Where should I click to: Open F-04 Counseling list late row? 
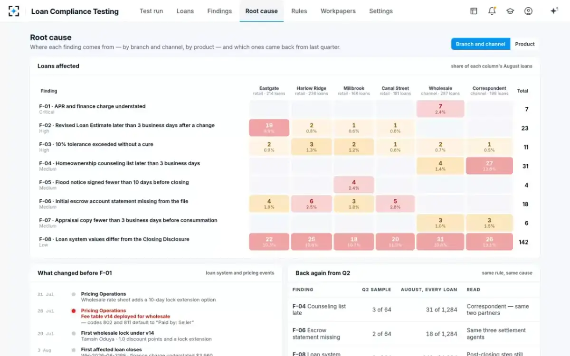click(414, 309)
